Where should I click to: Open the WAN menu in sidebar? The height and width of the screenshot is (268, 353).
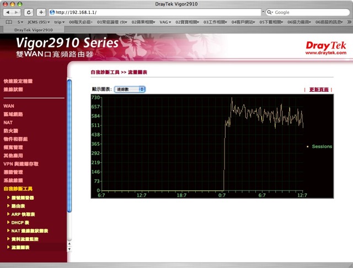tap(9, 106)
